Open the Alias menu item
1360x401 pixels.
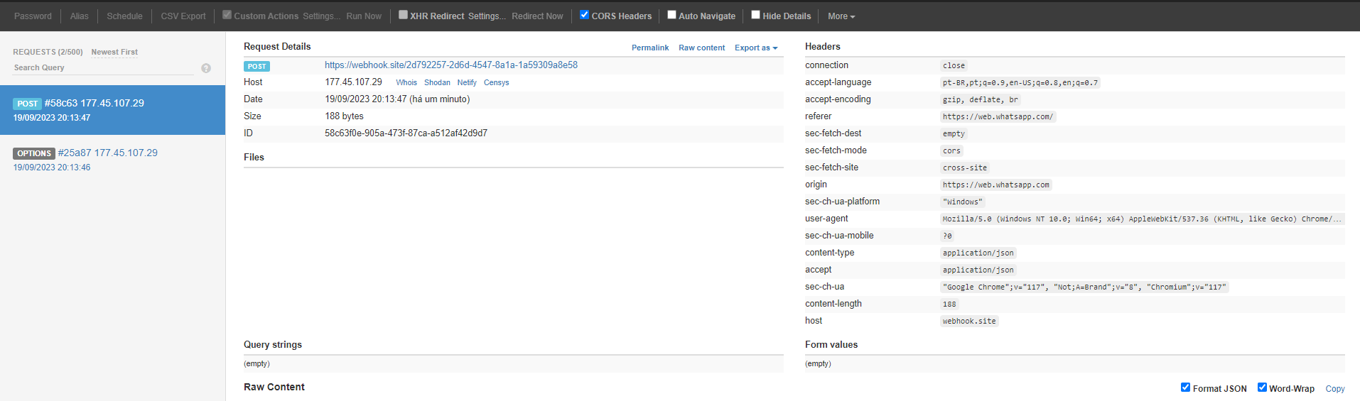pos(80,16)
